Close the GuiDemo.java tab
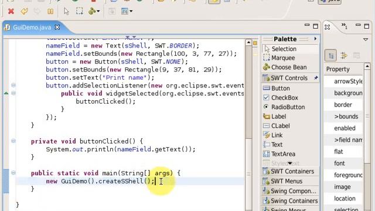This screenshot has width=375, height=211. click(57, 28)
